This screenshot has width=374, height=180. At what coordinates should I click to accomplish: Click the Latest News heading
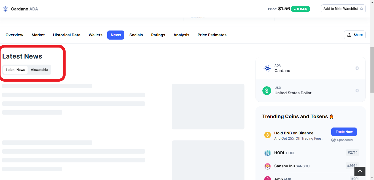tap(22, 56)
